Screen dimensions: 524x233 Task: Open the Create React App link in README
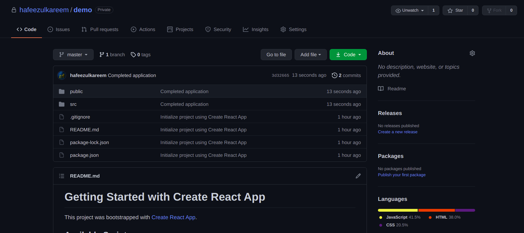pos(174,217)
